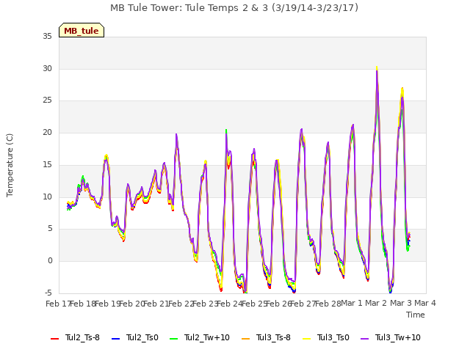
Task: Toggle the Tul3_Tw+10 legend entry
Action: (x=391, y=337)
